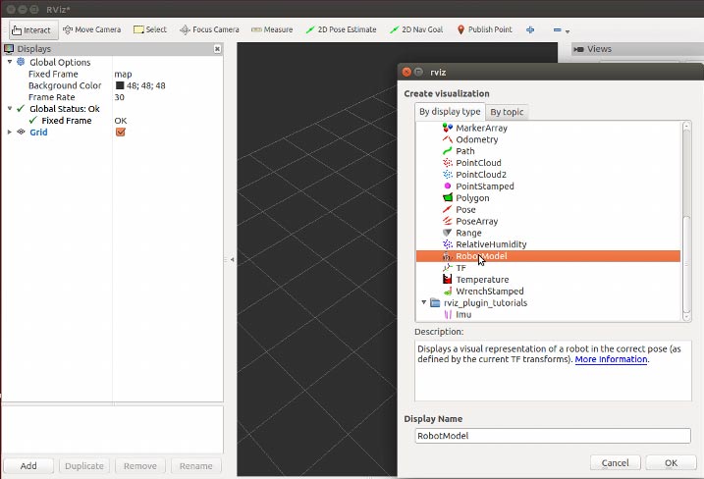
Task: Click the rviz_plugin_tutorials folder icon
Action: coord(435,302)
